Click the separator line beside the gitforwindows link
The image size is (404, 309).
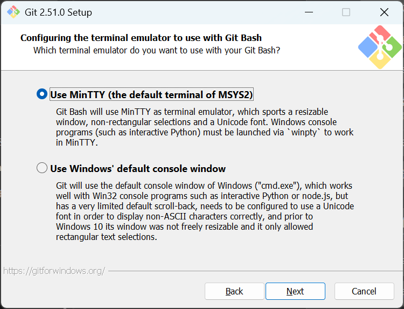click(253, 271)
